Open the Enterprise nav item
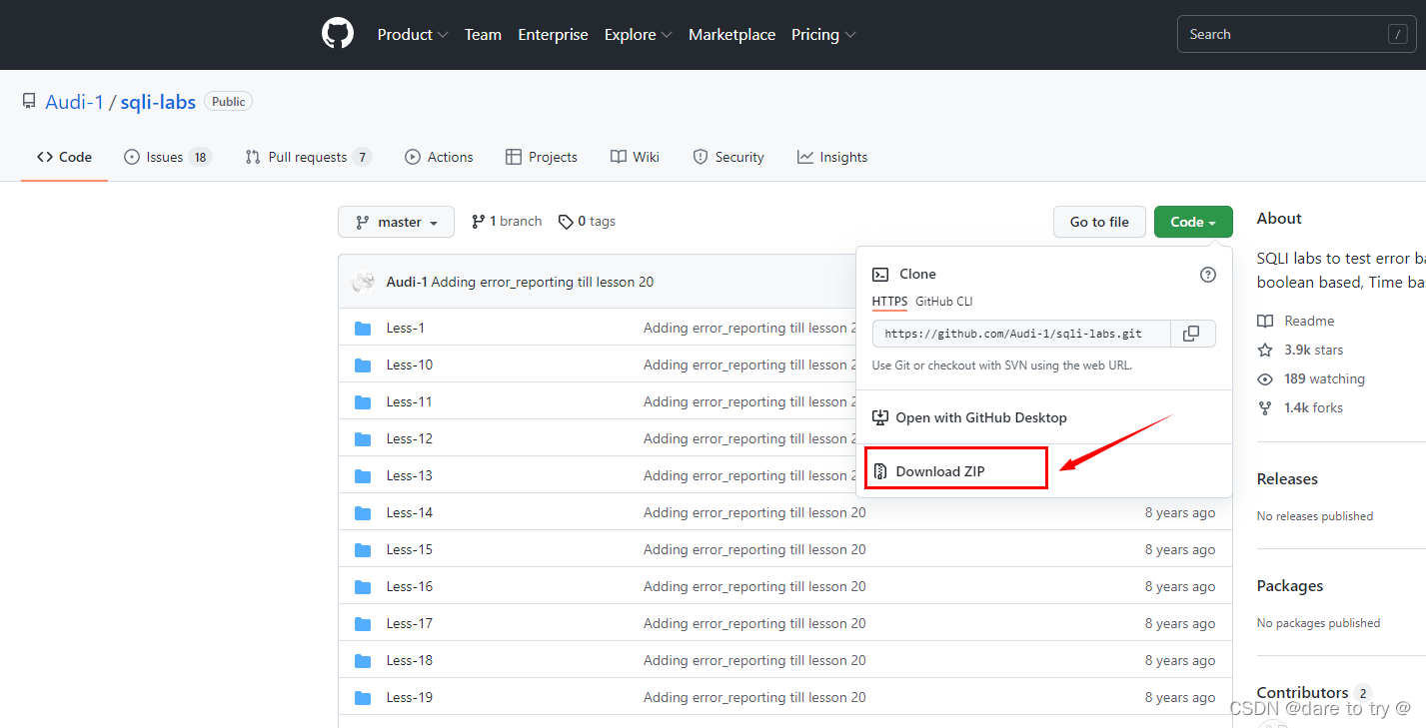Image resolution: width=1426 pixels, height=728 pixels. point(553,34)
